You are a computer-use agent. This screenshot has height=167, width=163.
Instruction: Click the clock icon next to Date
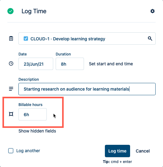11,63
